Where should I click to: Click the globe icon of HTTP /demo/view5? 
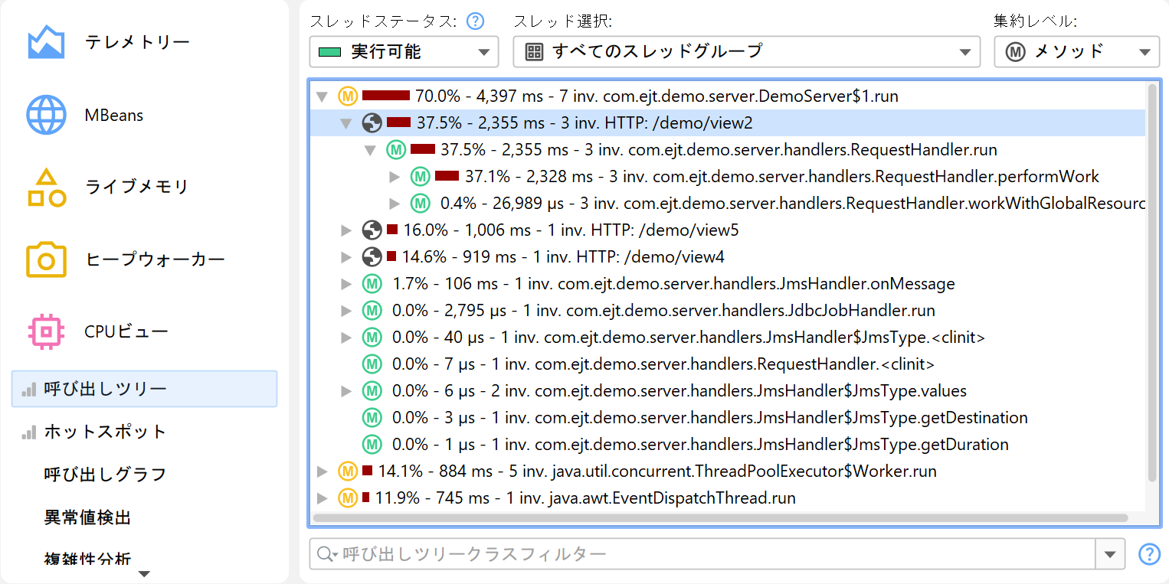click(x=372, y=230)
